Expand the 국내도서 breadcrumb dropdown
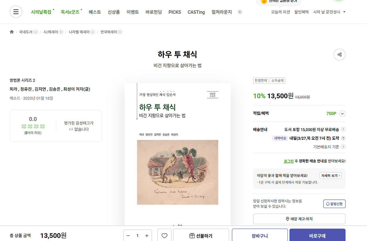The height and width of the screenshot is (241, 367). (36, 32)
